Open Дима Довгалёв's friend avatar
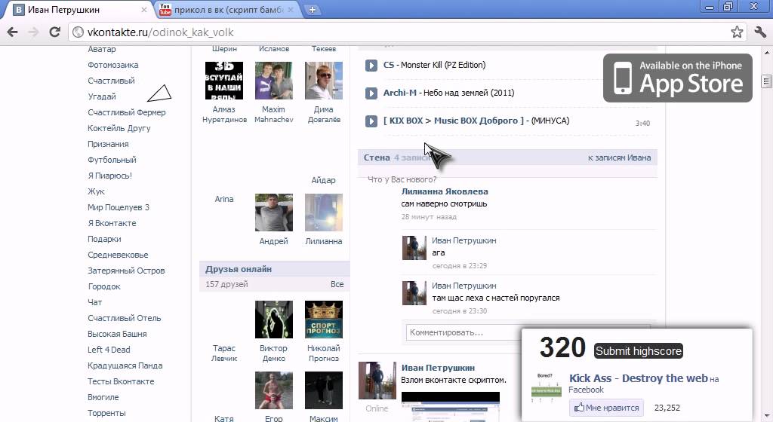The image size is (773, 422). pyautogui.click(x=323, y=81)
